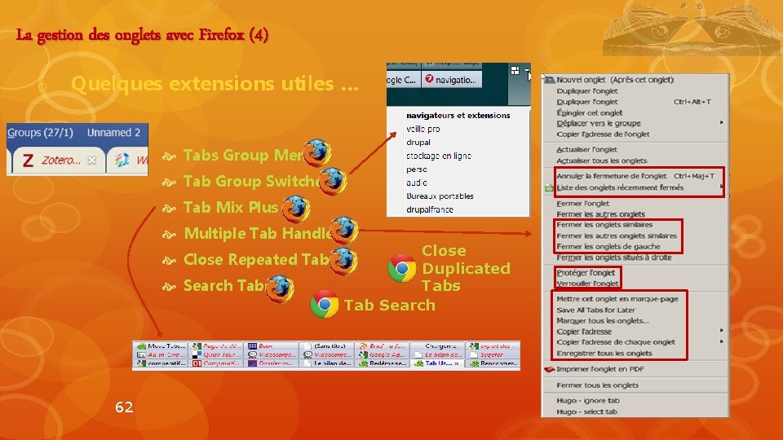783x440 pixels.
Task: Click the Chrome icon beside Tab Search
Action: [x=325, y=304]
